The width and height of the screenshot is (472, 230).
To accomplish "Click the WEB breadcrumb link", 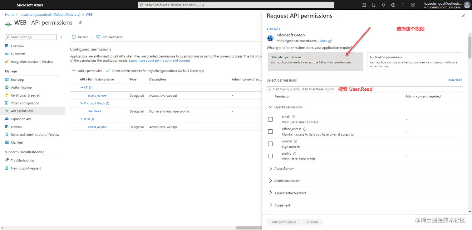I will (x=89, y=15).
